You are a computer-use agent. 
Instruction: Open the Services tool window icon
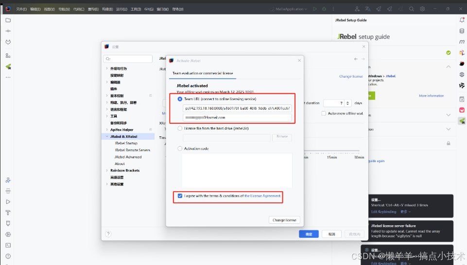(8, 234)
